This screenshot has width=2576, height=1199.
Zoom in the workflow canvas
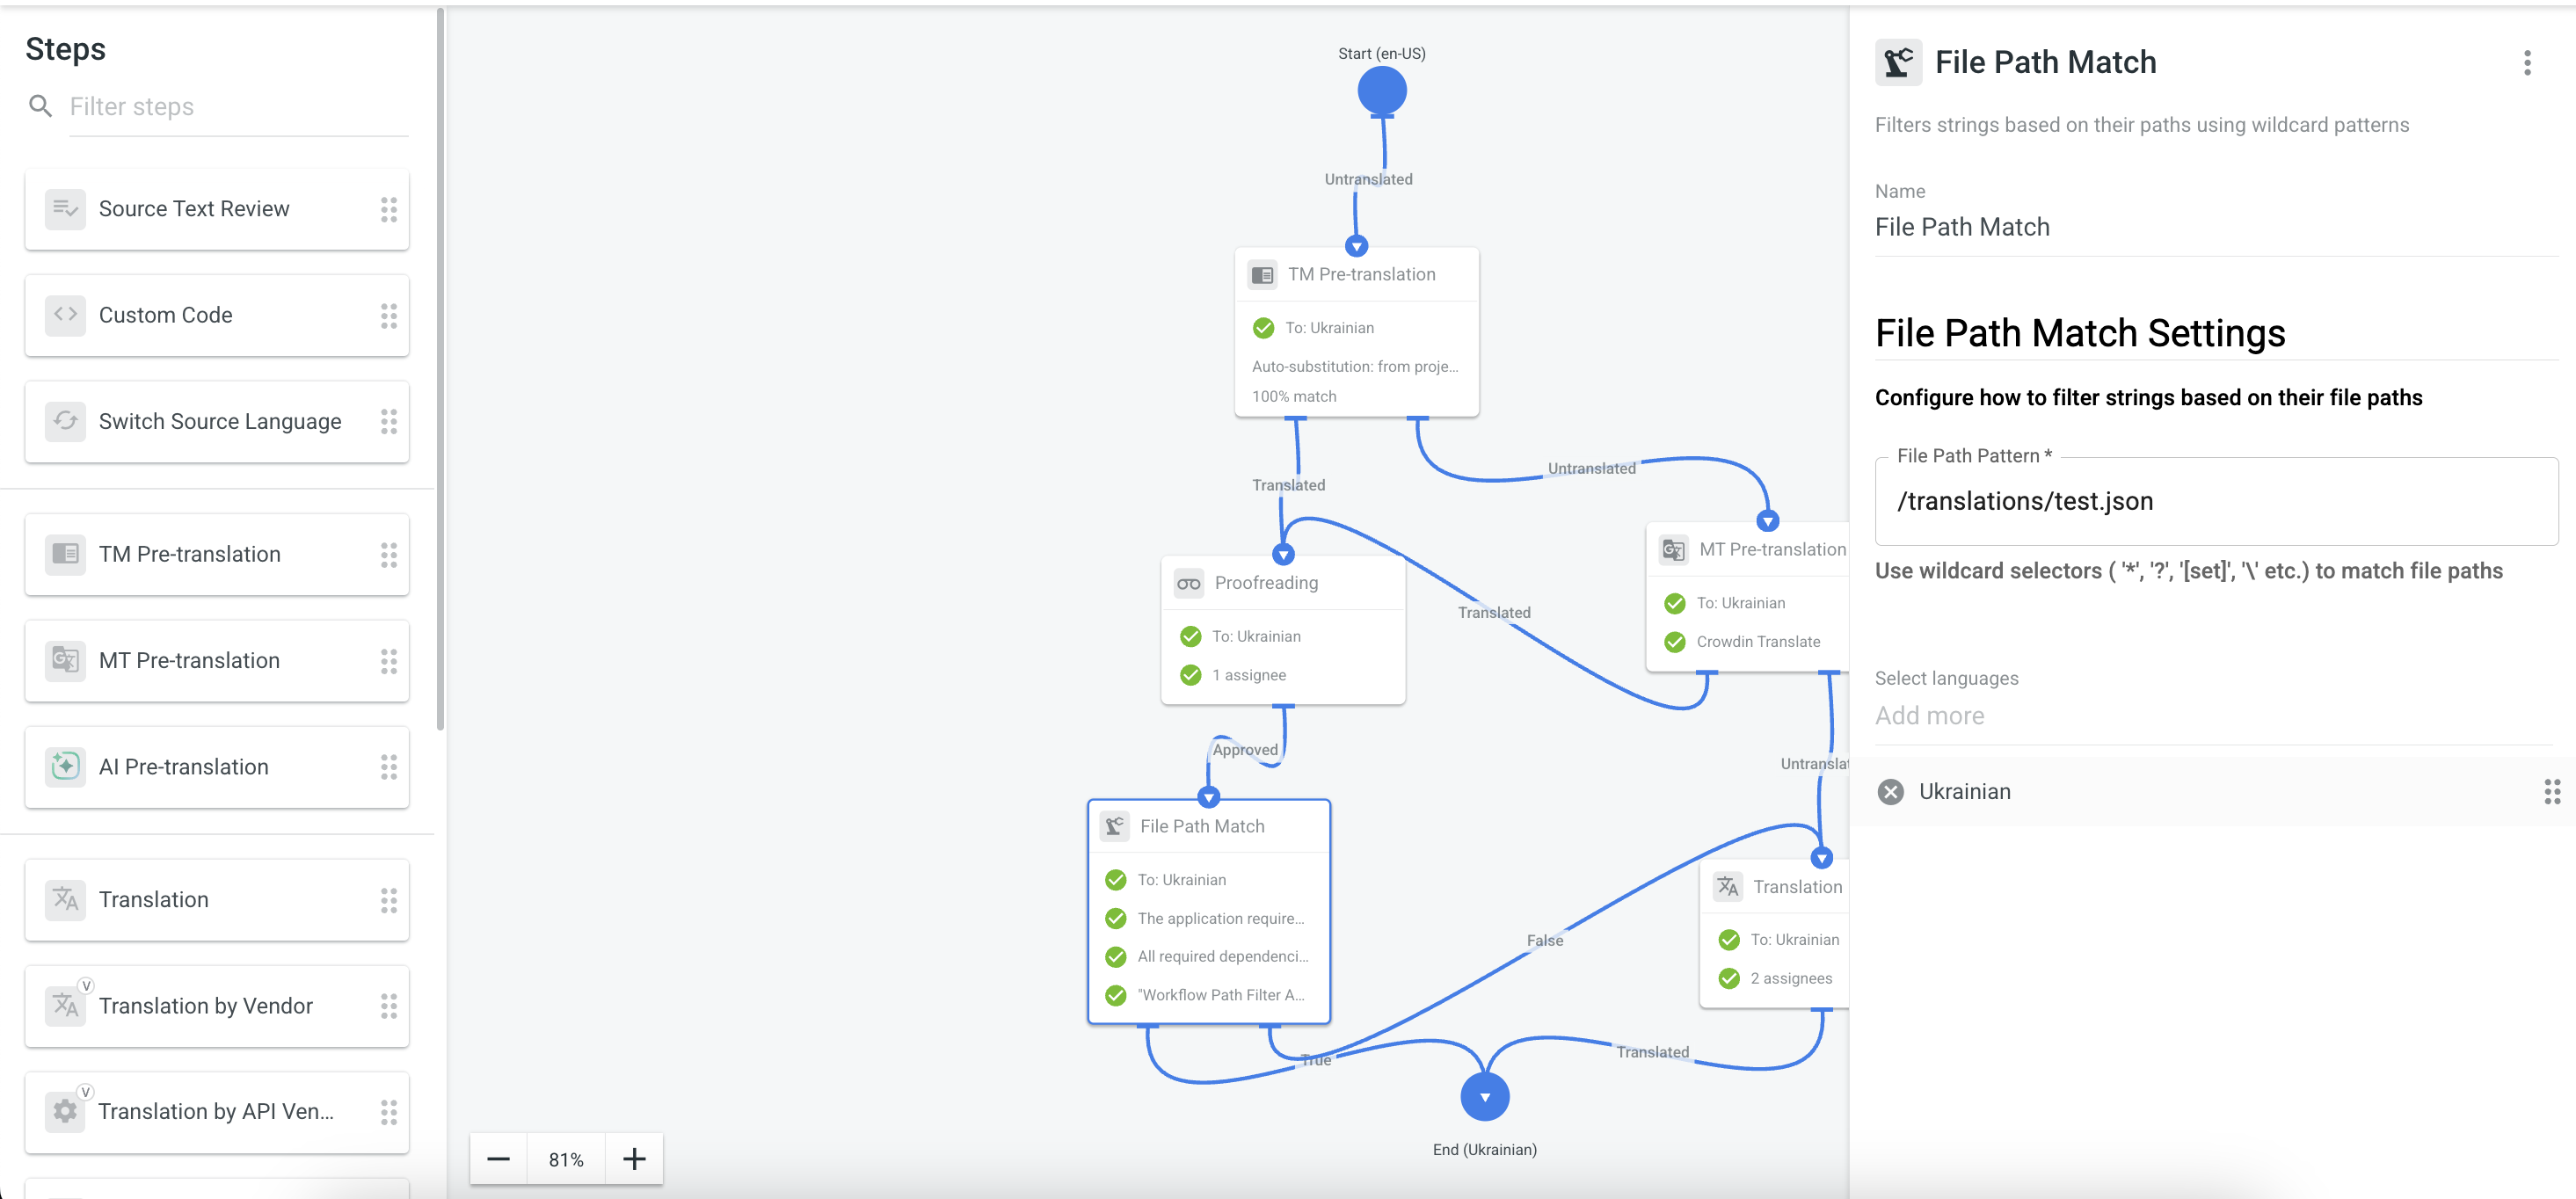coord(634,1159)
